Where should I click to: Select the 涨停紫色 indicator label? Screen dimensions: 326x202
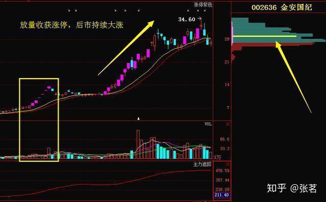203,5
